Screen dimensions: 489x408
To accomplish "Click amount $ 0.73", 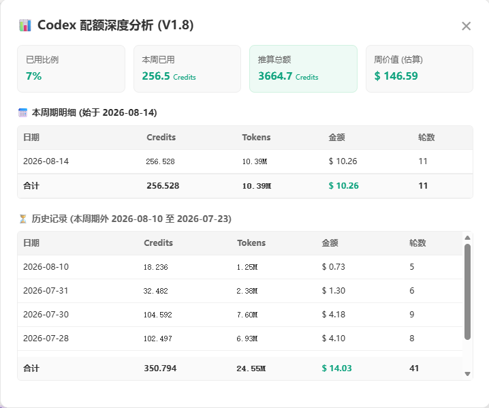I will (x=334, y=267).
